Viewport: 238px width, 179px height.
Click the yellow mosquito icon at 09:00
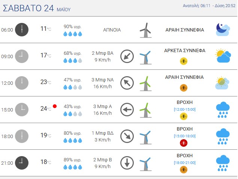click(x=184, y=61)
